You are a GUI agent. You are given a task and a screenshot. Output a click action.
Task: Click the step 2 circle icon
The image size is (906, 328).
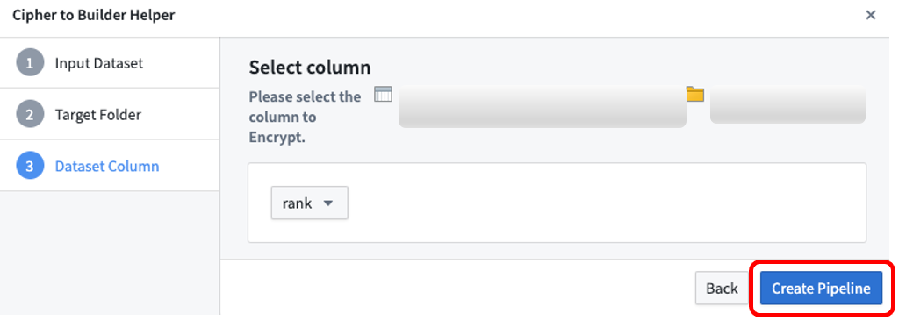point(30,114)
